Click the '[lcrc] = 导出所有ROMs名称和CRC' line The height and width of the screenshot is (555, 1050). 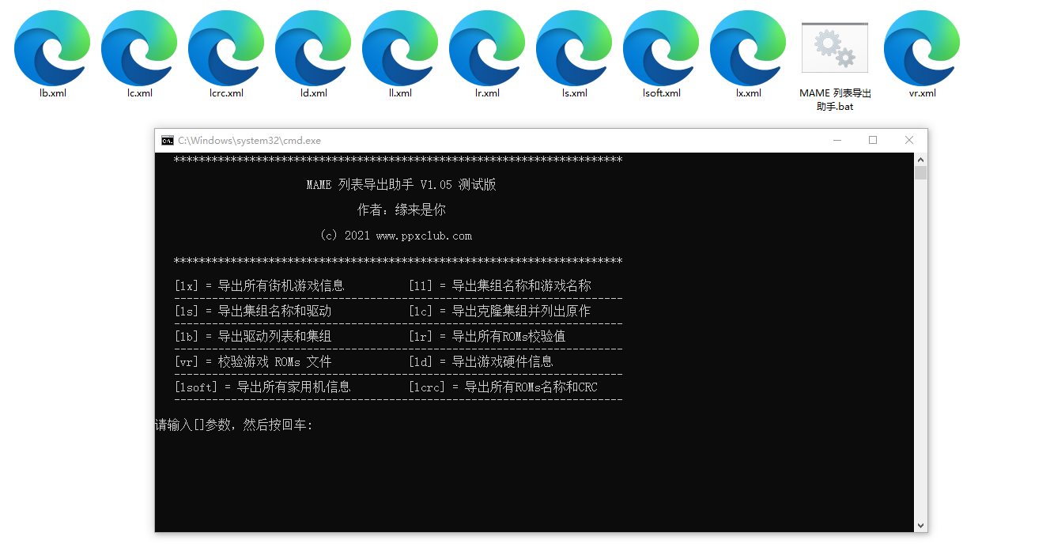pos(503,387)
